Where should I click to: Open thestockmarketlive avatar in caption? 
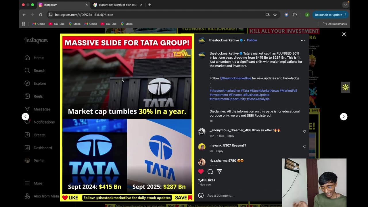[x=202, y=55]
